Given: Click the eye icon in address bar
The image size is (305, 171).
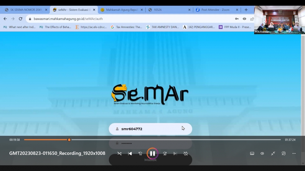Looking at the screenshot, I should click(244, 19).
